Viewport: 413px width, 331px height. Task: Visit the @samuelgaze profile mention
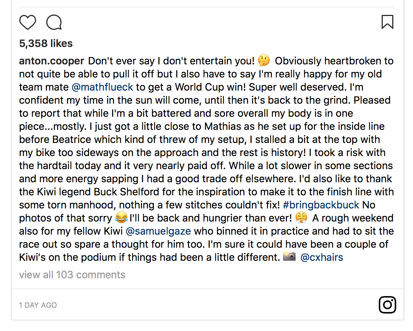[158, 231]
